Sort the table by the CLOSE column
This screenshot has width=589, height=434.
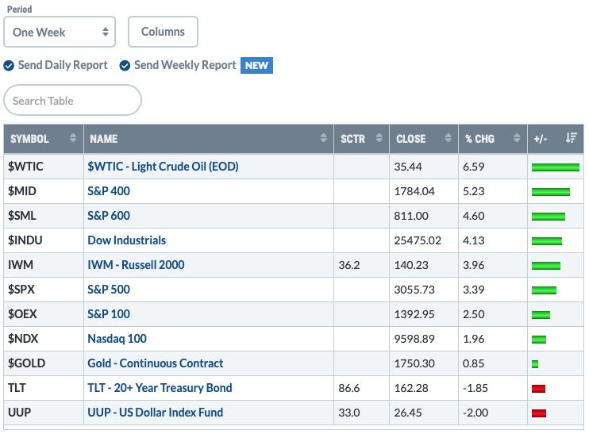tap(424, 139)
